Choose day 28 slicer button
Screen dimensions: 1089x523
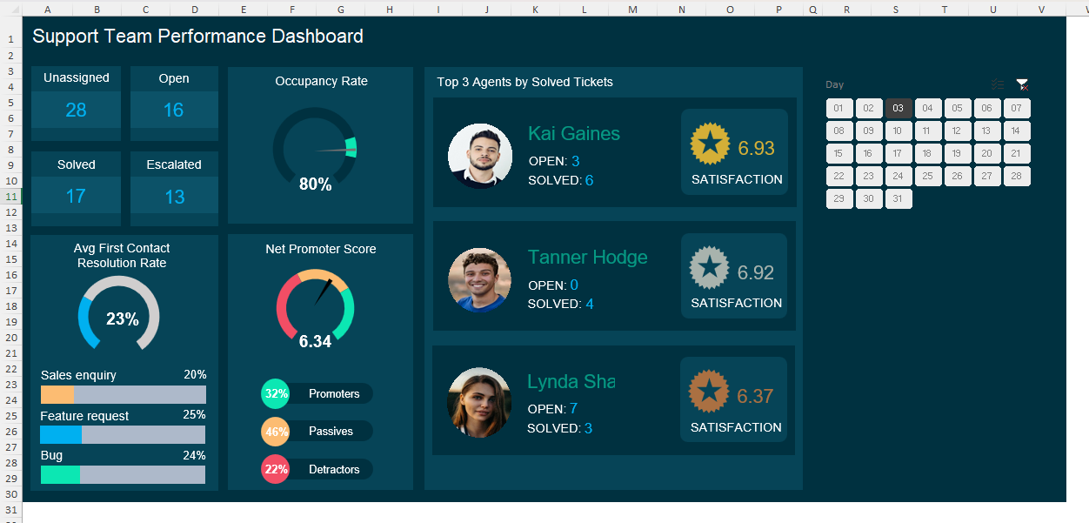(x=1017, y=176)
